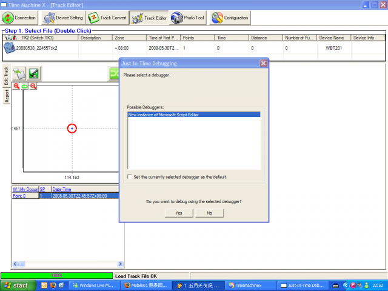The image size is (388, 291).
Task: Click WBT201 device name cell
Action: pos(333,48)
